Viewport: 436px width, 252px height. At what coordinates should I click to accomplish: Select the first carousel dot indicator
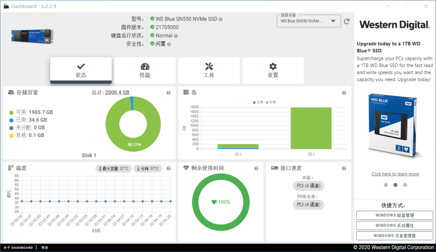(x=386, y=185)
